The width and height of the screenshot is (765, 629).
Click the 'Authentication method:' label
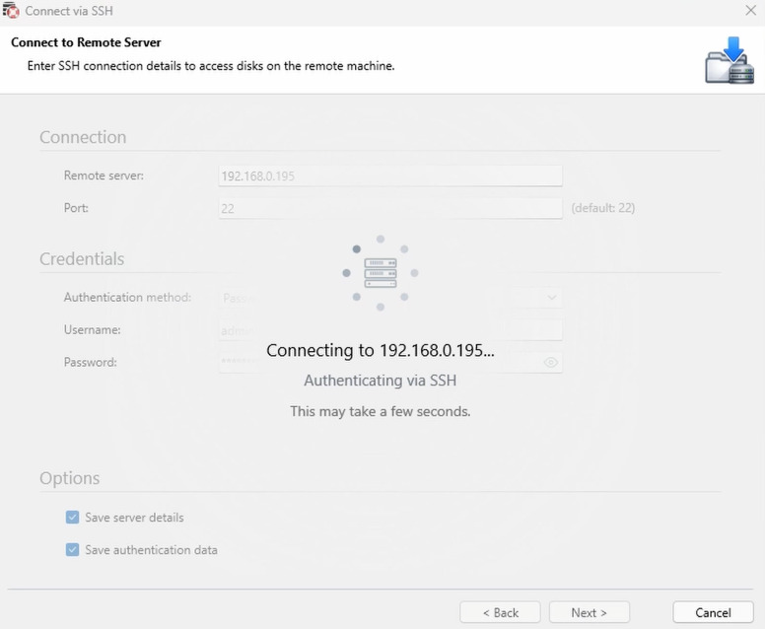(127, 297)
